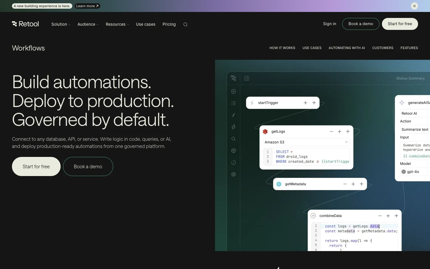Expand the Resources menu
This screenshot has height=269, width=430.
tap(117, 25)
